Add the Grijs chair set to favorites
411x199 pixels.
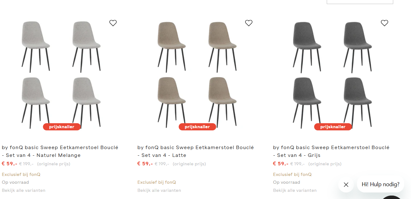pyautogui.click(x=384, y=23)
